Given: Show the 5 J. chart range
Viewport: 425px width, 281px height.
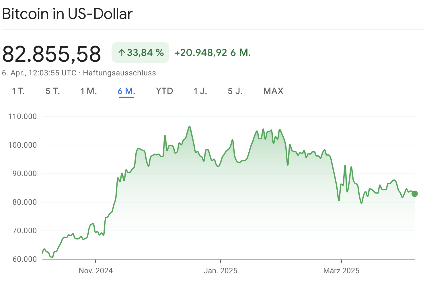Looking at the screenshot, I should tap(235, 91).
